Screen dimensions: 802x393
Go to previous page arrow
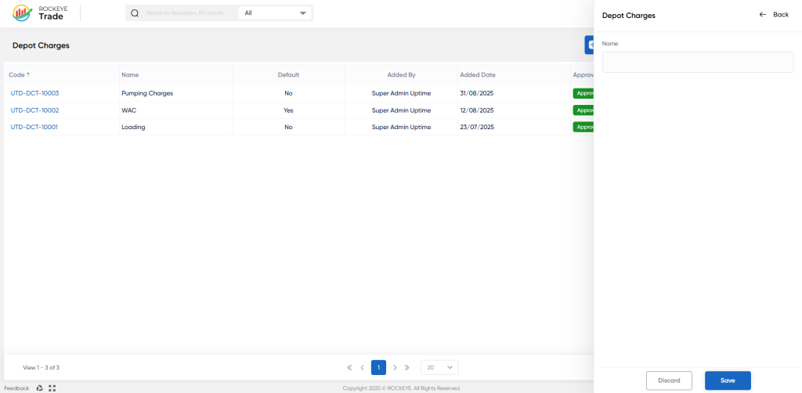coord(362,367)
